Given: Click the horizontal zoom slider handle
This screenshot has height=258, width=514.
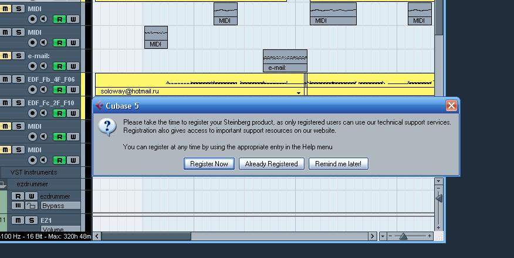Looking at the screenshot, I should coord(403,236).
